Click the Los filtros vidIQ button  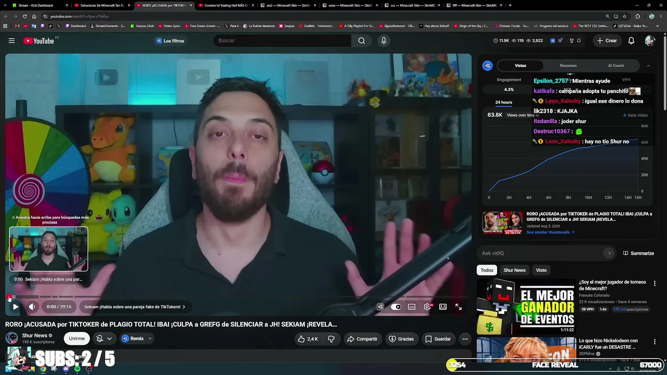coord(170,41)
